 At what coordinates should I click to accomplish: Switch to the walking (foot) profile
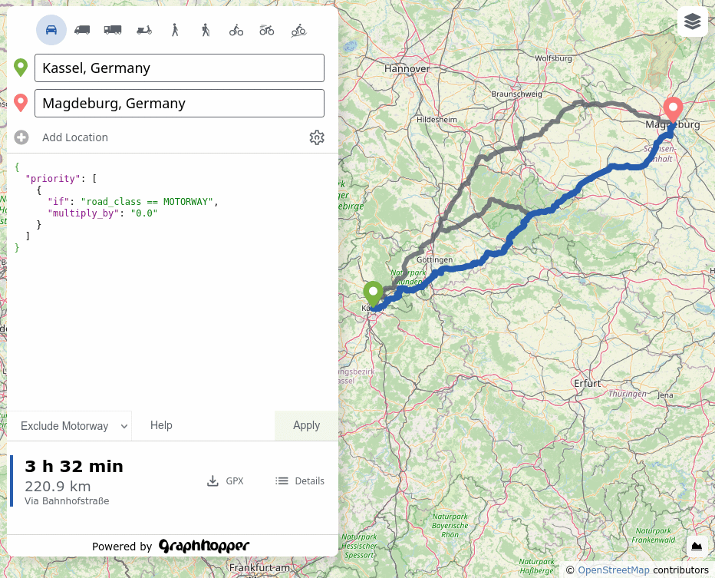pos(175,30)
